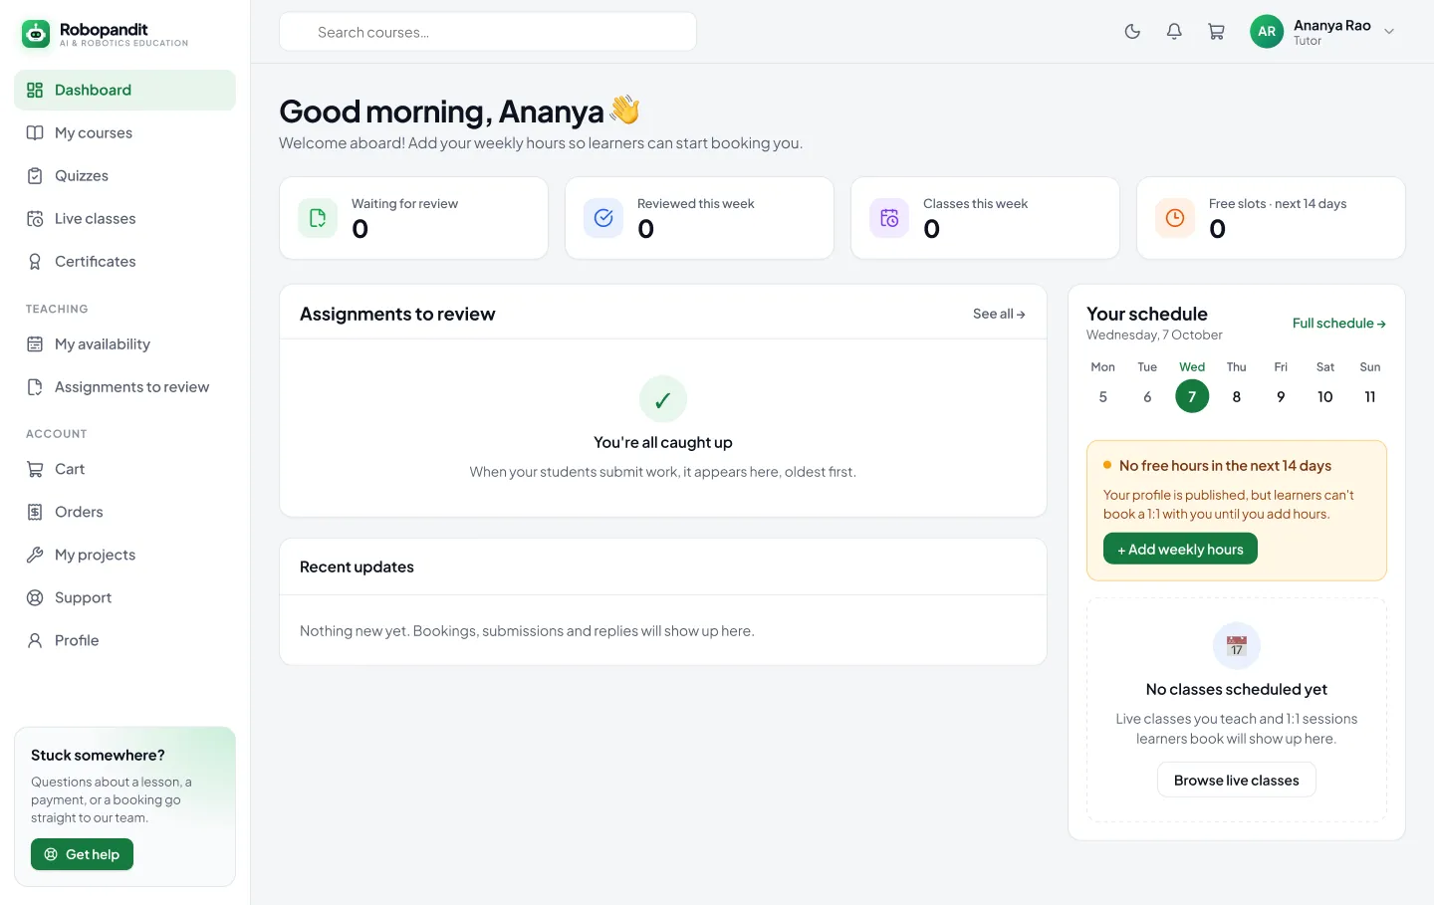Screen dimensions: 1434x905
Task: Click the Waiting for review card icon
Action: [318, 218]
